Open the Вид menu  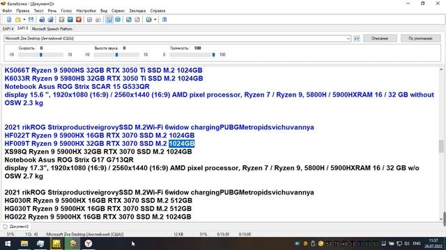104,11
